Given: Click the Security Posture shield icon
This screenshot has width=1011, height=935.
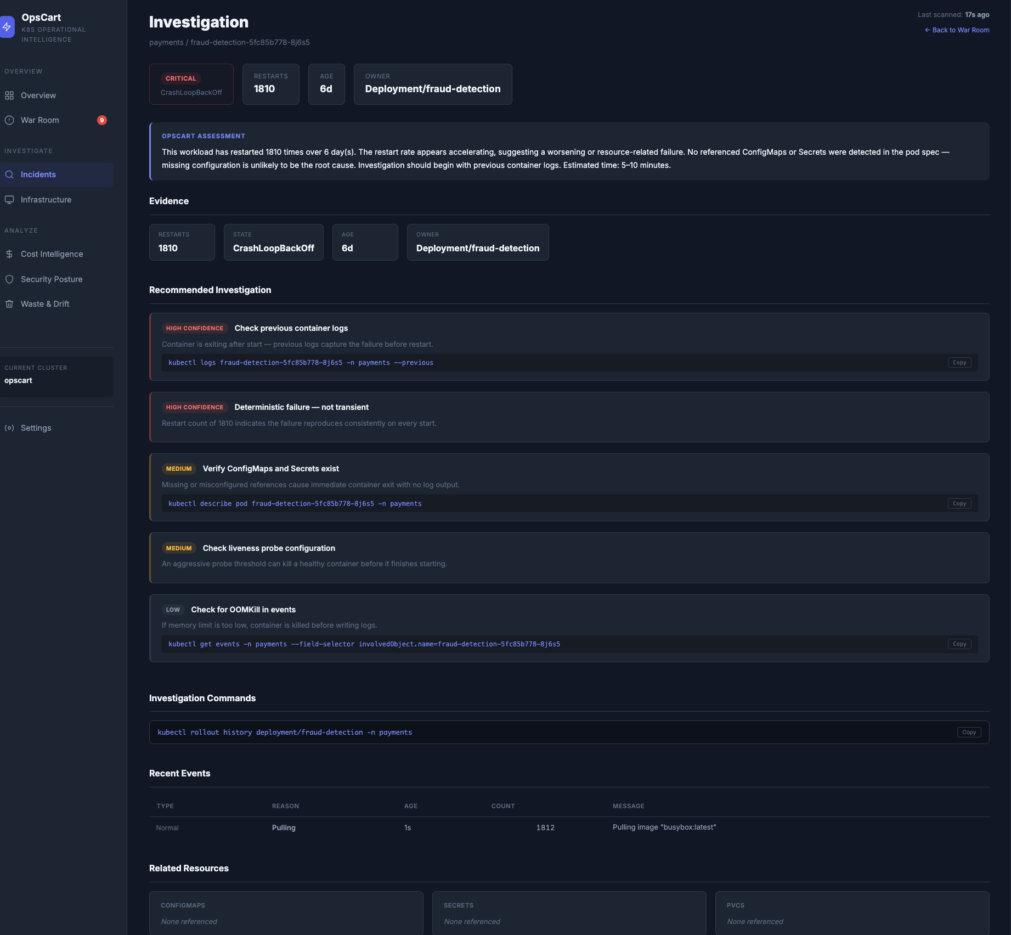Looking at the screenshot, I should [9, 279].
